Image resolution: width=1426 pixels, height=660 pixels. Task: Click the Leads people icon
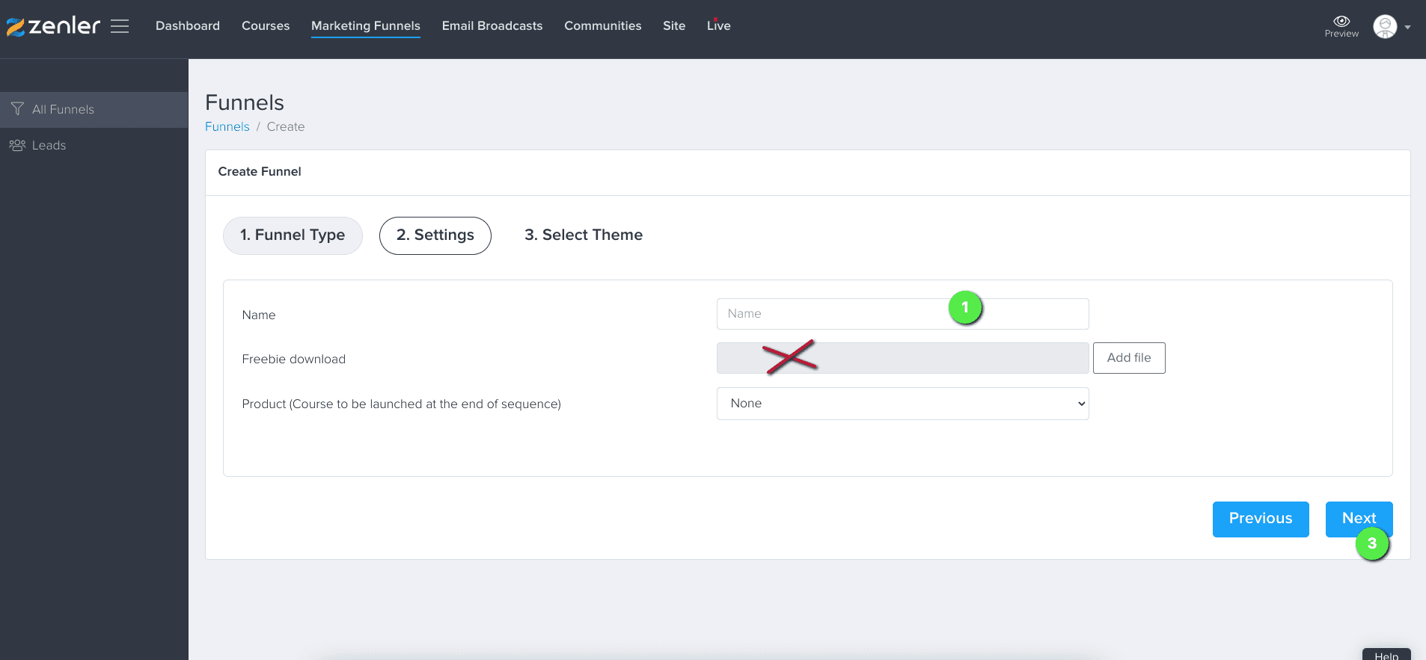[x=17, y=145]
